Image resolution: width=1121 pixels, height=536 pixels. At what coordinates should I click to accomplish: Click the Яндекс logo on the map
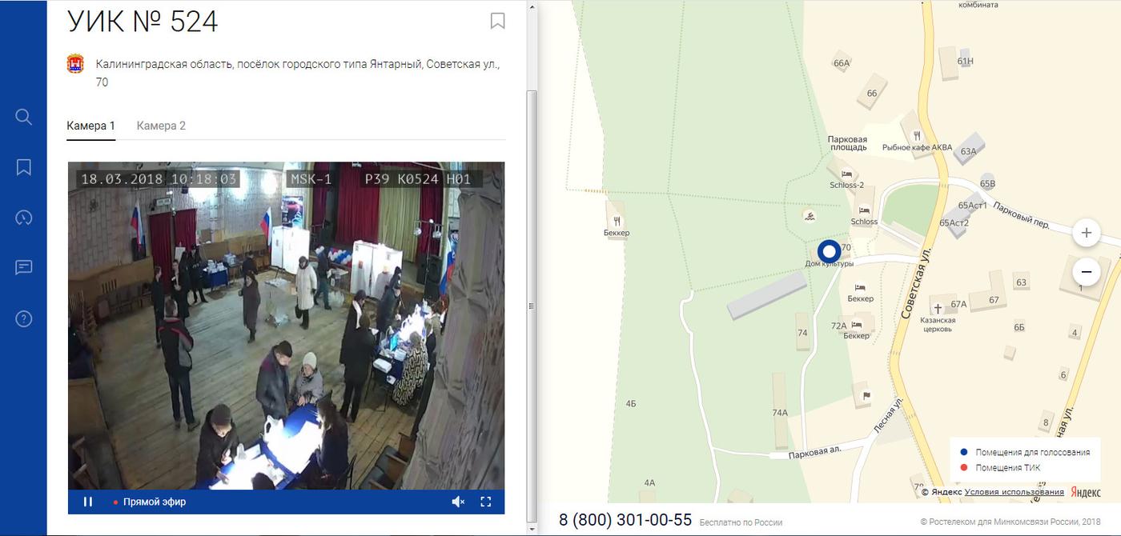pos(1085,492)
